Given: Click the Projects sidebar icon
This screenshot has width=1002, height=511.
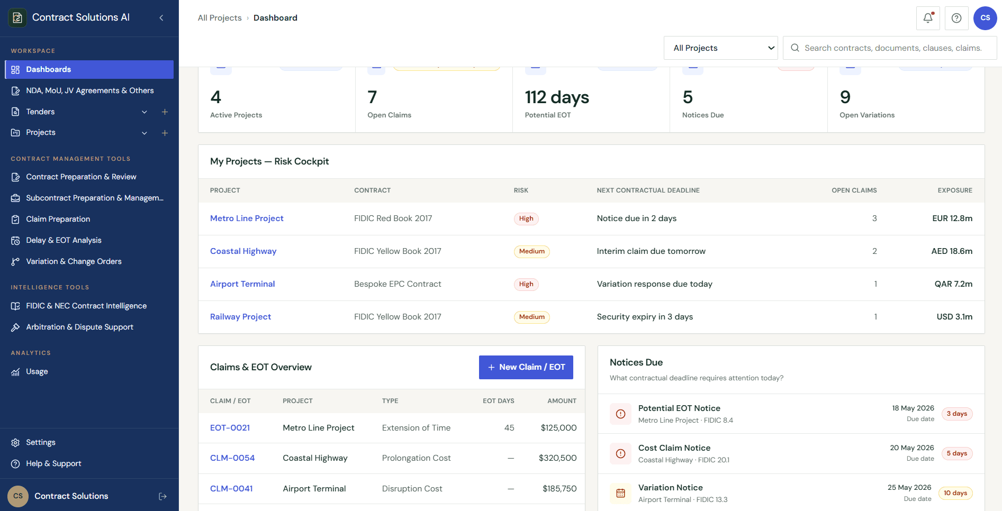Looking at the screenshot, I should [x=15, y=133].
